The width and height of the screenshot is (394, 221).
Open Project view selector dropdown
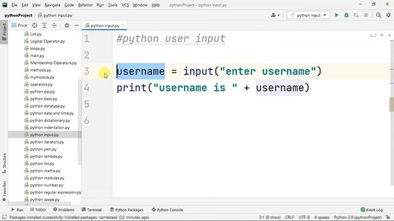point(19,25)
